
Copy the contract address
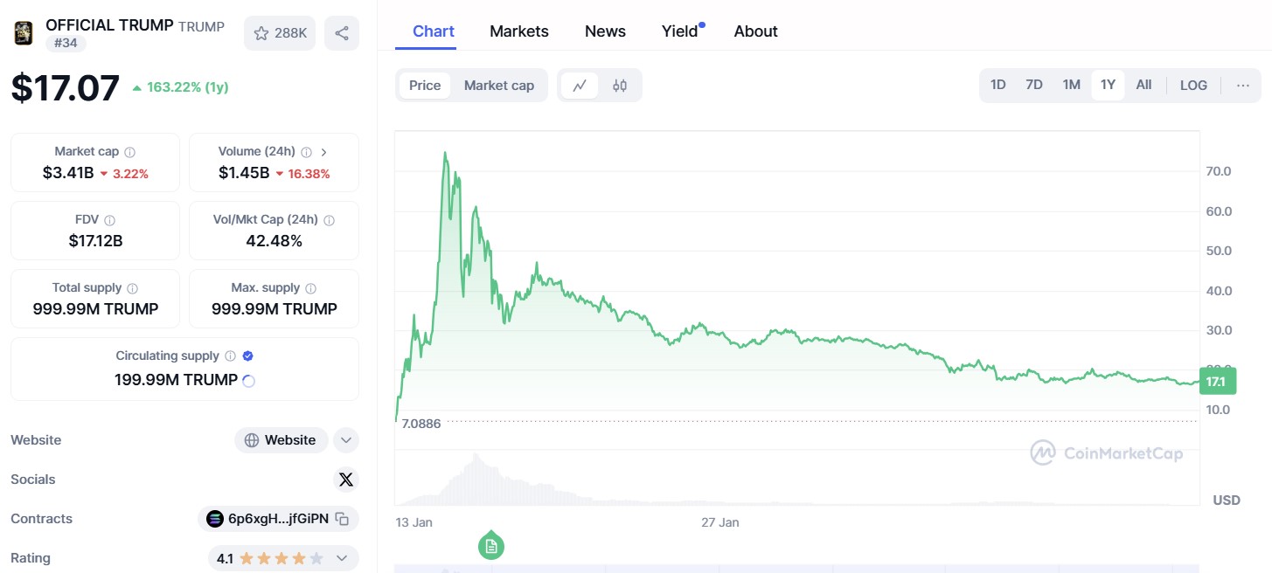click(x=343, y=519)
